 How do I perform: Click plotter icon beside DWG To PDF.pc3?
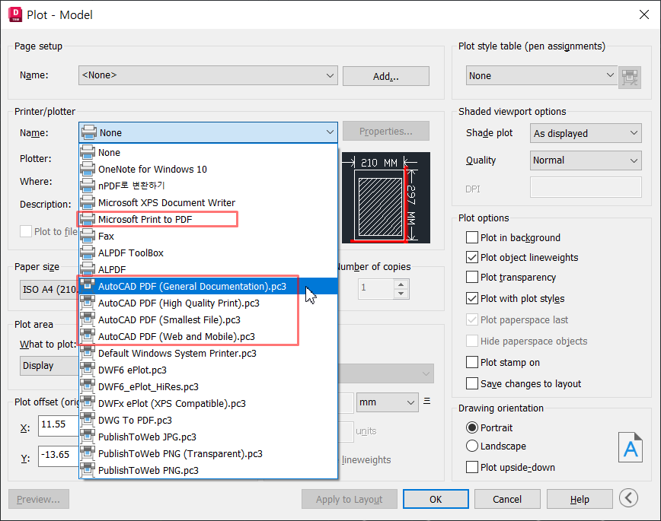pyautogui.click(x=88, y=421)
